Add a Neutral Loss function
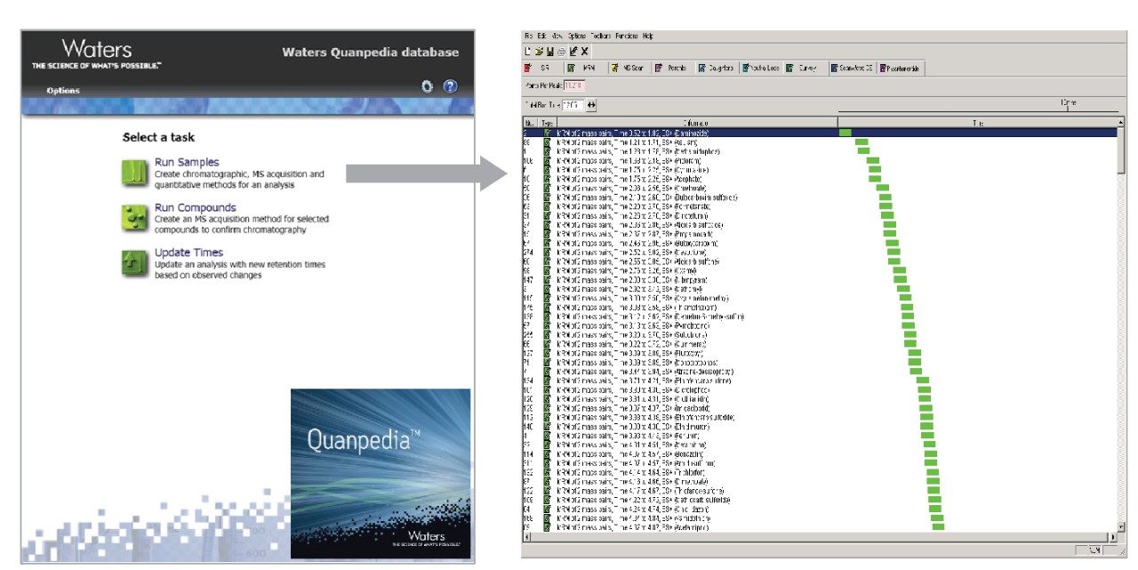The width and height of the screenshot is (1138, 570). [x=761, y=68]
